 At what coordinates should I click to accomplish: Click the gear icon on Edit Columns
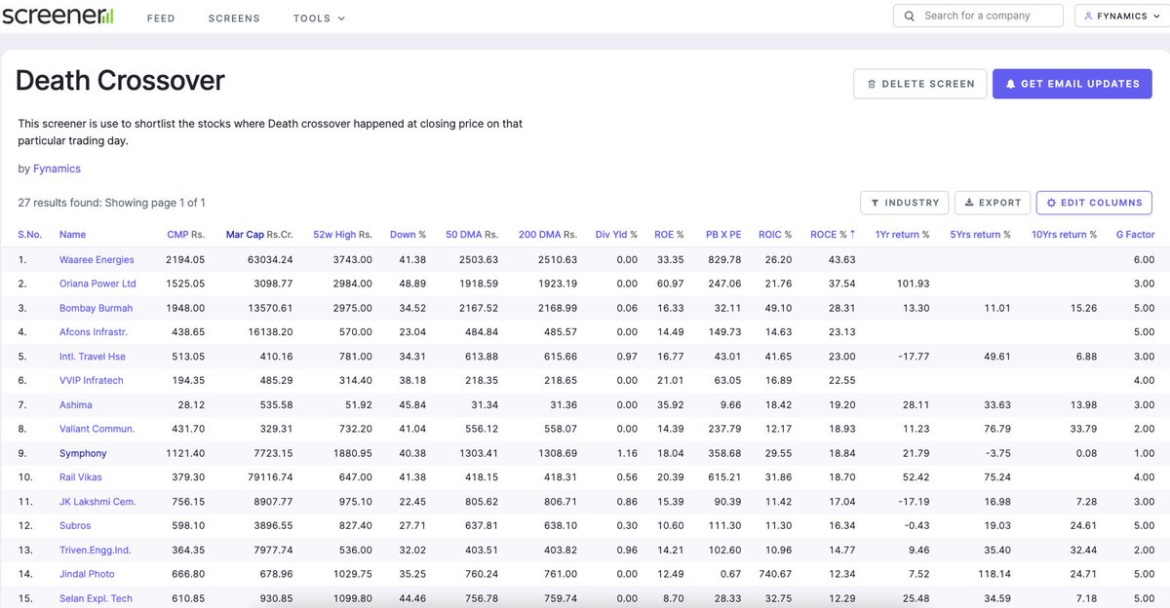pyautogui.click(x=1051, y=203)
